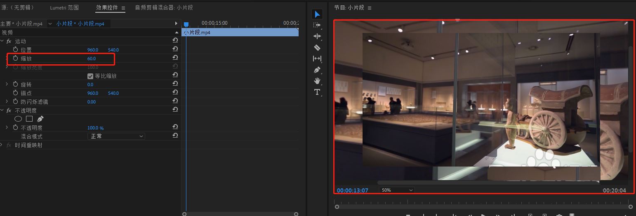The height and width of the screenshot is (216, 636).
Task: Reset the 位置 parameter
Action: pos(175,49)
